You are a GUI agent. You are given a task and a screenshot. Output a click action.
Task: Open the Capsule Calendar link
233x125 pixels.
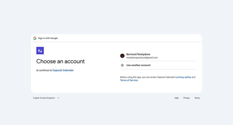point(63,70)
